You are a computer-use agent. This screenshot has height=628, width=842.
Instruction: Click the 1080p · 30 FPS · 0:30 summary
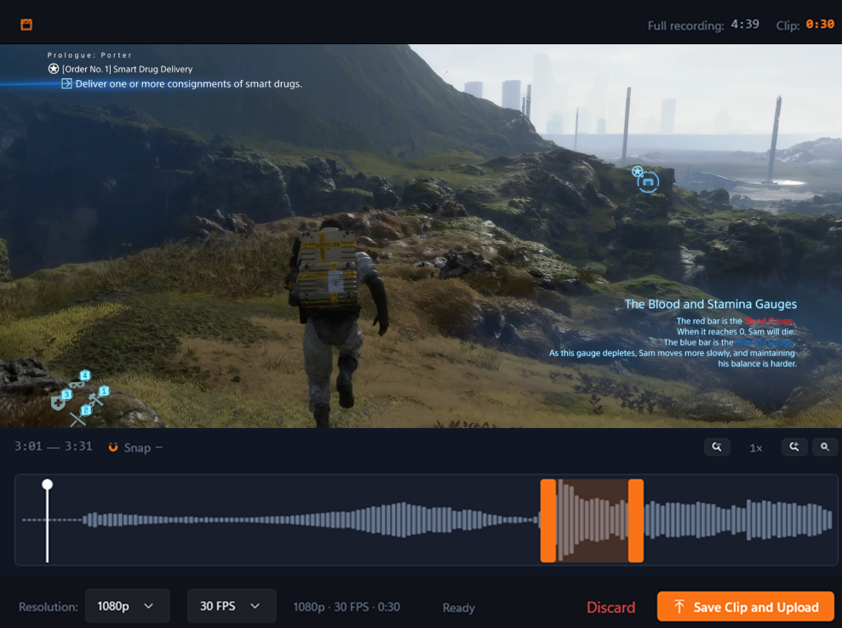point(347,607)
